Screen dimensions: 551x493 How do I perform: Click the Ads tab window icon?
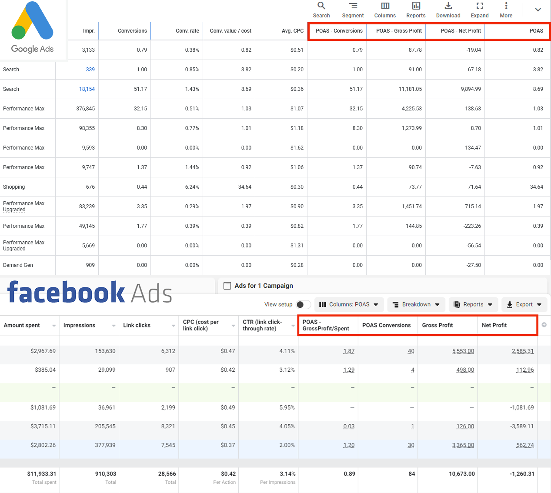click(227, 286)
